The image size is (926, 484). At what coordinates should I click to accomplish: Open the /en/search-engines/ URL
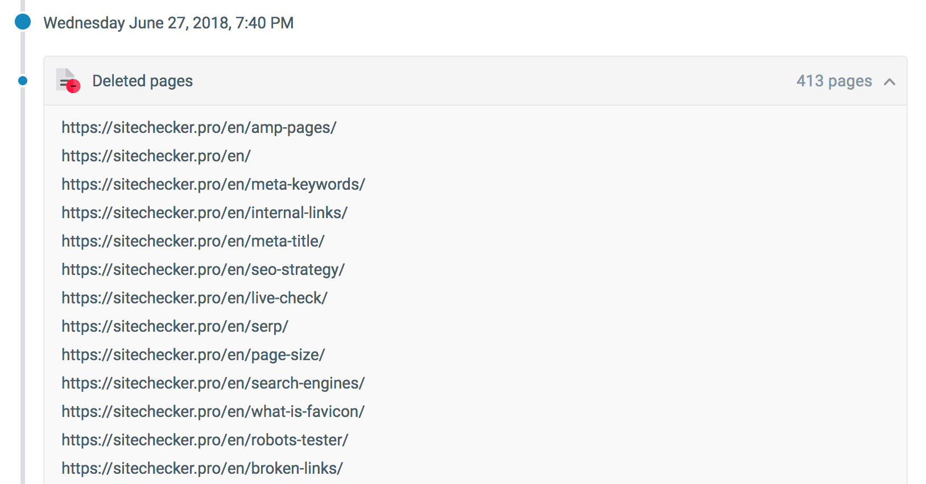click(x=213, y=383)
